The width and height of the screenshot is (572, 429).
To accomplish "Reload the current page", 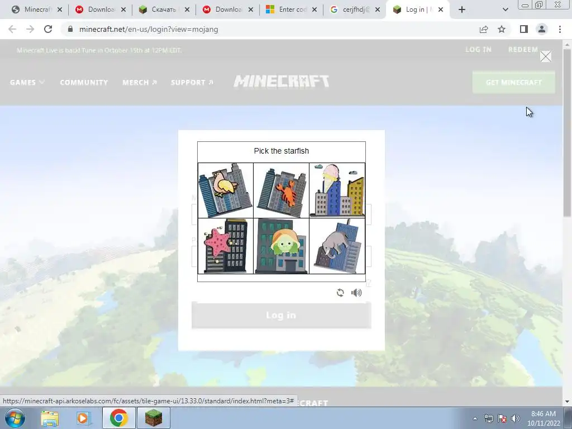I will tap(48, 29).
